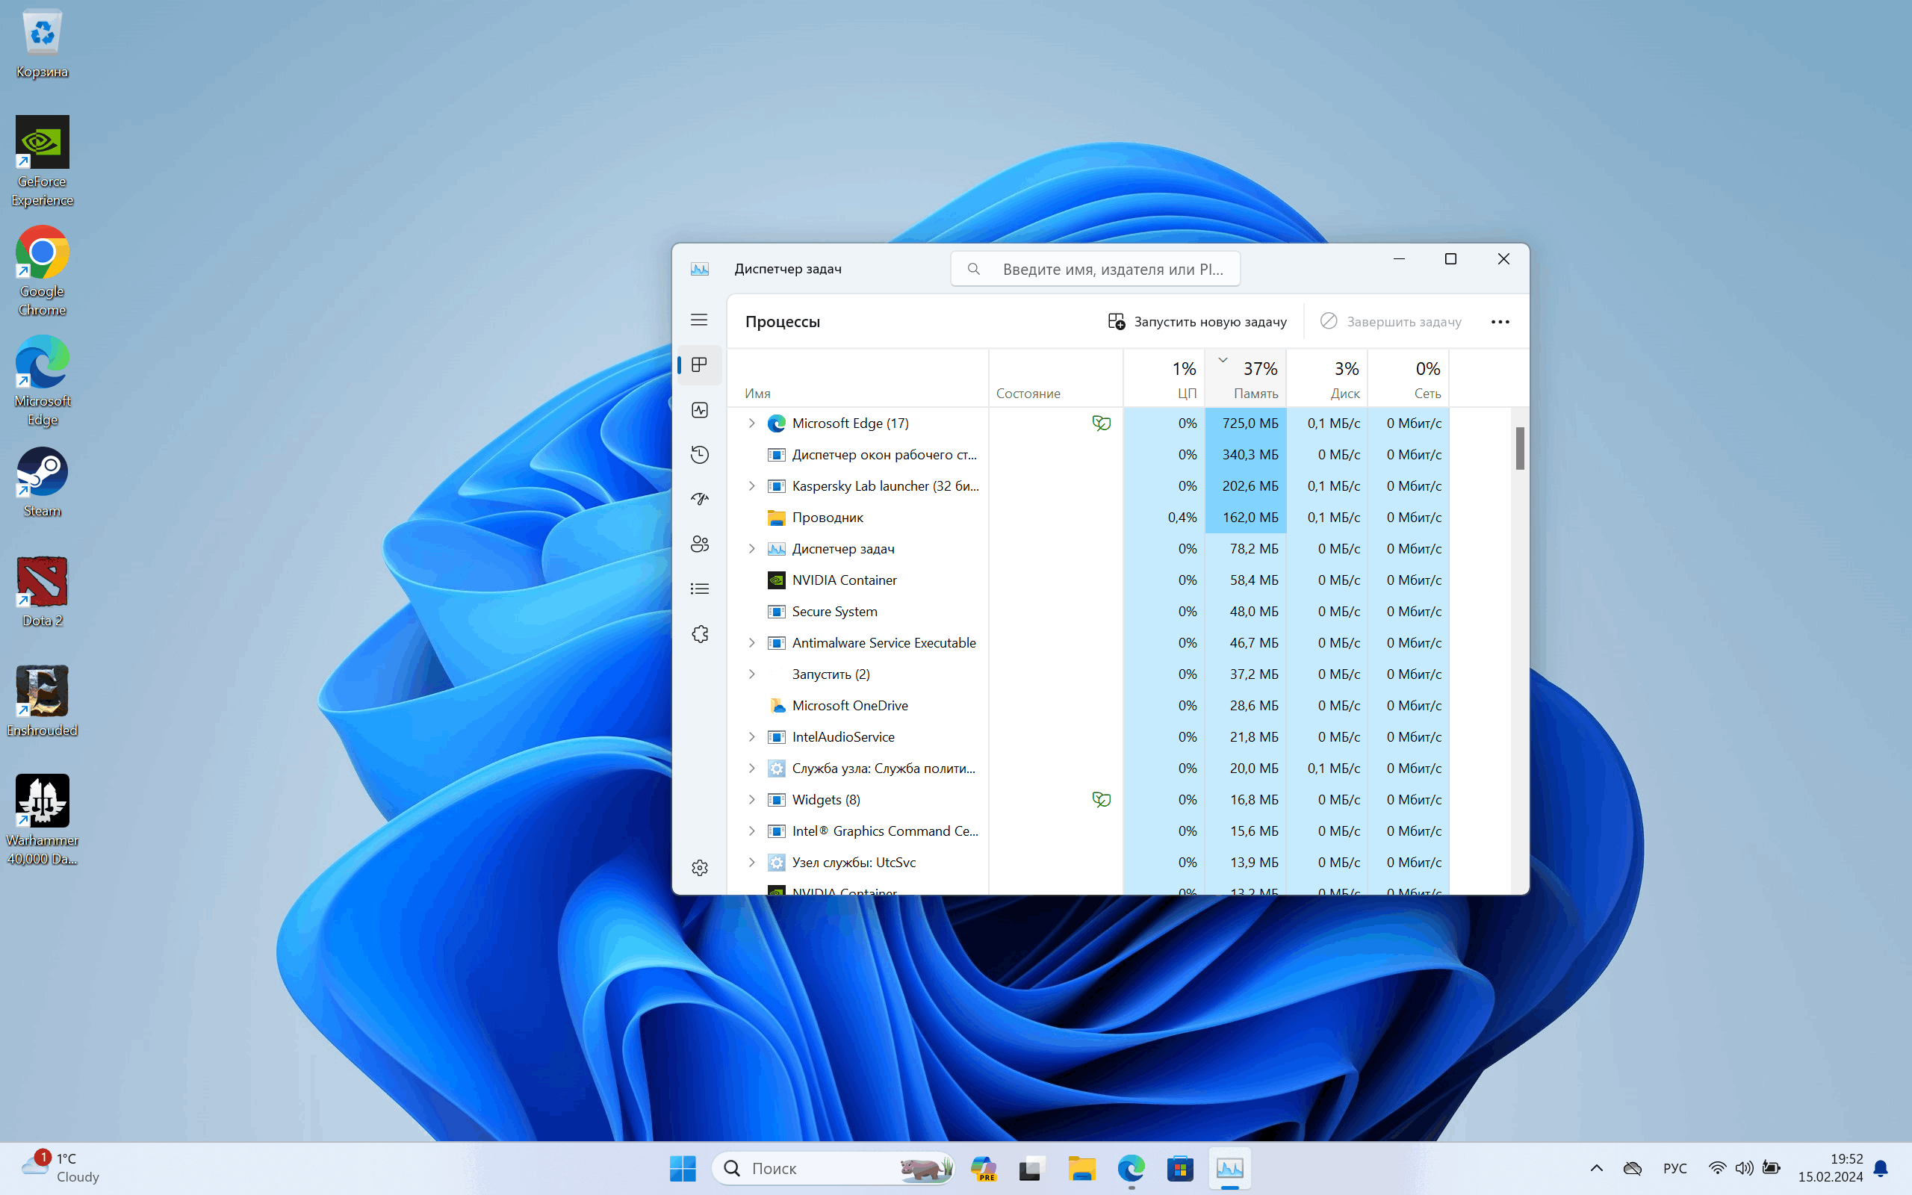This screenshot has height=1195, width=1912.
Task: Select the Processes page icon in sidebar
Action: (x=699, y=365)
